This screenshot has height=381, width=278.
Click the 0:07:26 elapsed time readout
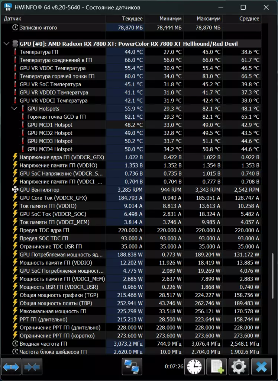tap(174, 366)
